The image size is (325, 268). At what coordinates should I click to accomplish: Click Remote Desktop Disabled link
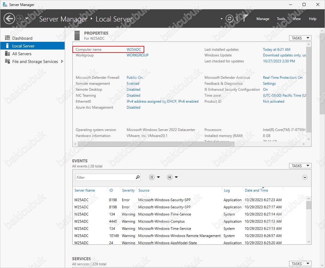click(133, 90)
